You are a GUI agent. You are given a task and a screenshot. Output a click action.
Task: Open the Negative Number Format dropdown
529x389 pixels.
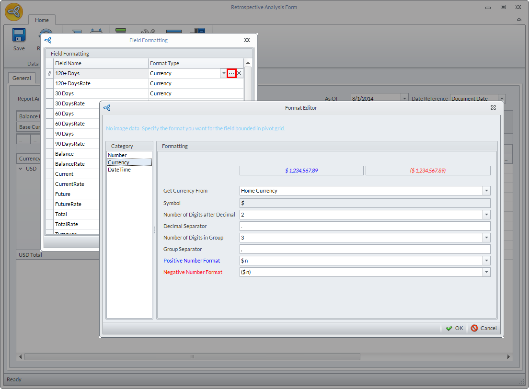tap(486, 272)
